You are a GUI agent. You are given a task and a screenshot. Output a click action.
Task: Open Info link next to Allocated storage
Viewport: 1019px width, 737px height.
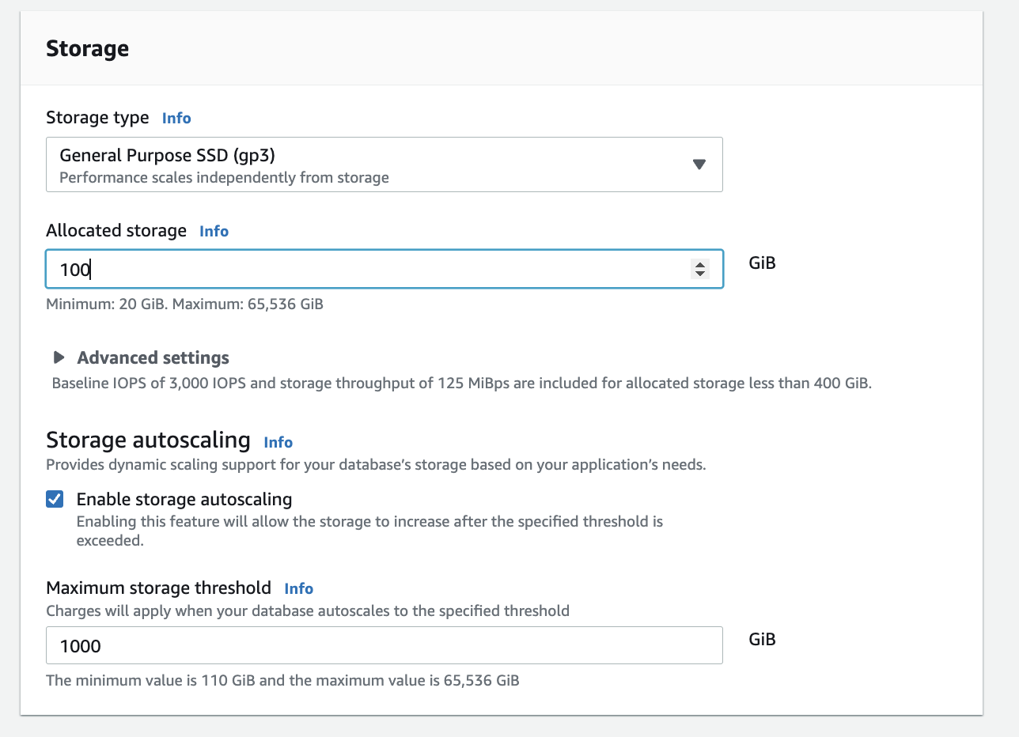[x=214, y=231]
